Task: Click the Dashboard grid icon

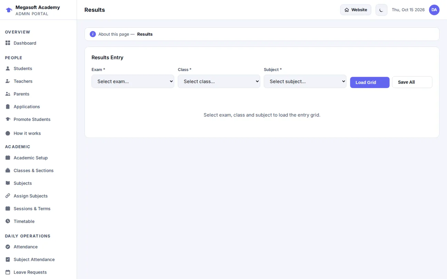Action: click(x=8, y=43)
